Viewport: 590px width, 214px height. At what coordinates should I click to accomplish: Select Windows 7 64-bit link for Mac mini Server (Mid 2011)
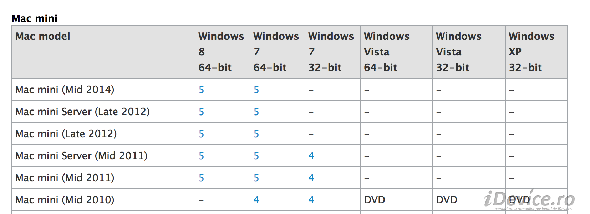[x=256, y=156]
